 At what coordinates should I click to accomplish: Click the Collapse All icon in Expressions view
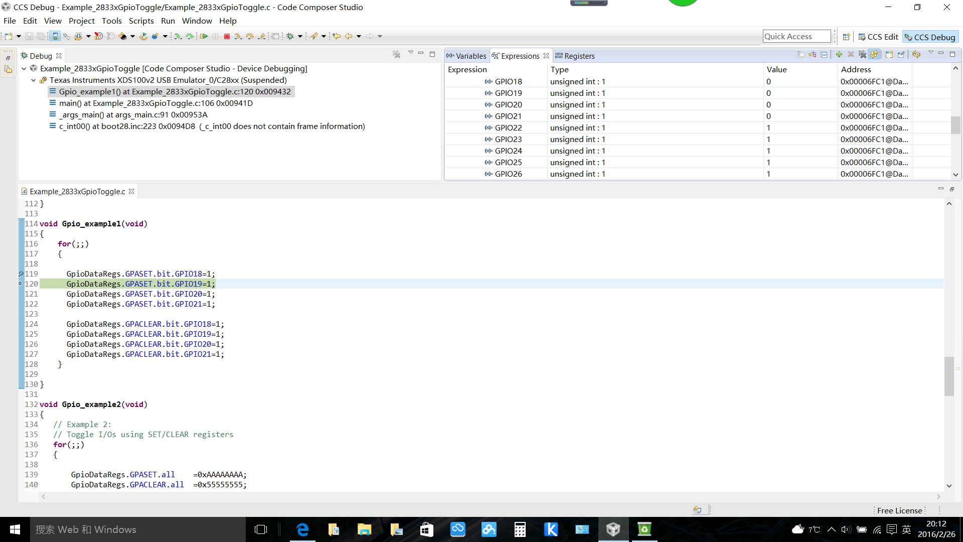824,54
